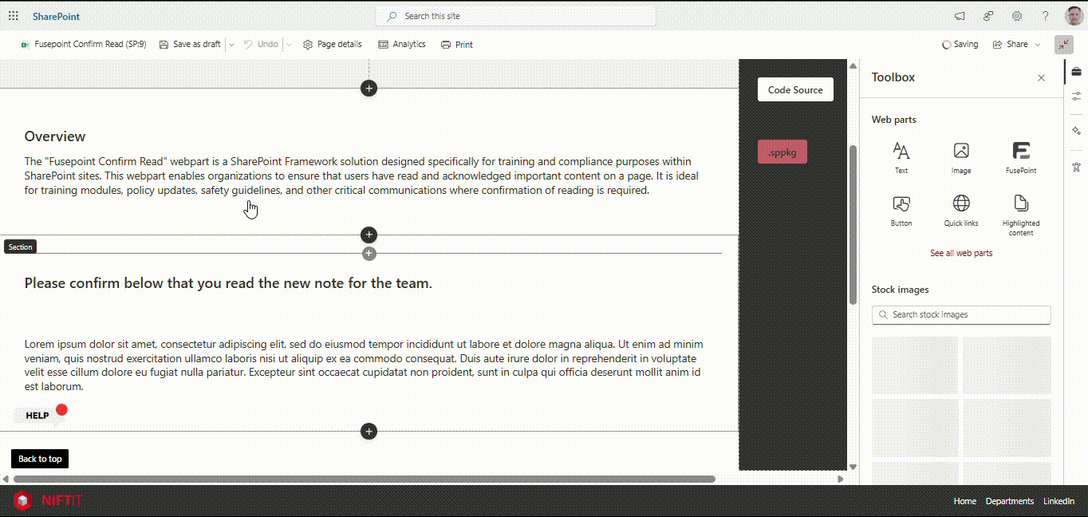Follow the See all web parts link
The height and width of the screenshot is (517, 1088).
click(961, 253)
